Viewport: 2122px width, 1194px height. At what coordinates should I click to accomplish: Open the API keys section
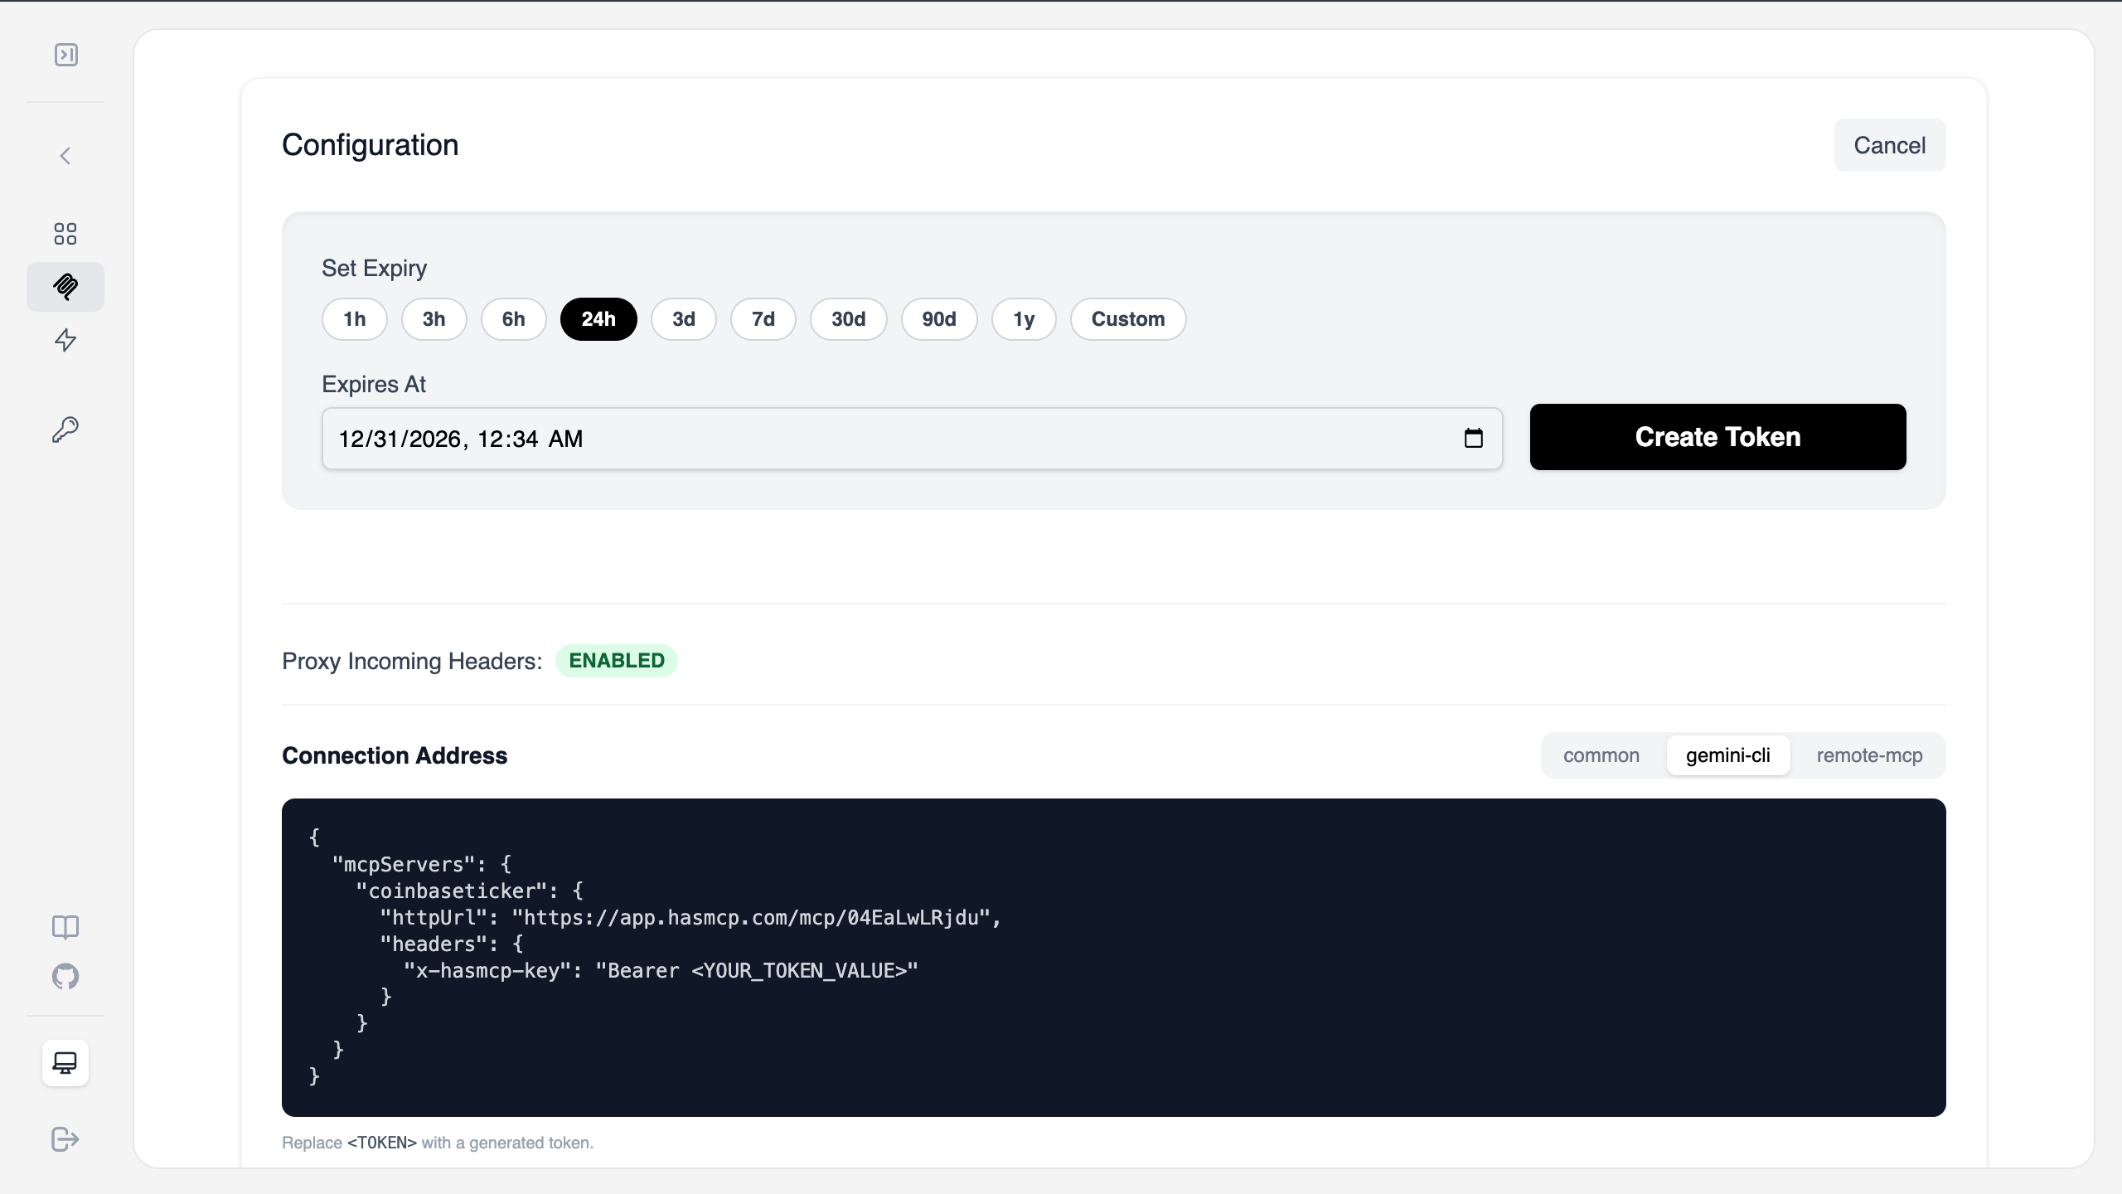coord(65,430)
